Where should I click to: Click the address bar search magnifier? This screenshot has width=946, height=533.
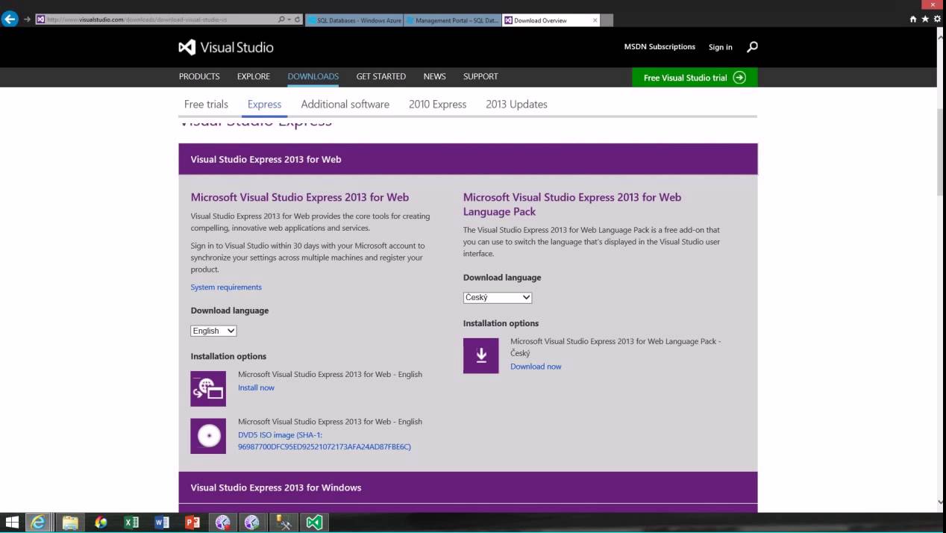(281, 19)
